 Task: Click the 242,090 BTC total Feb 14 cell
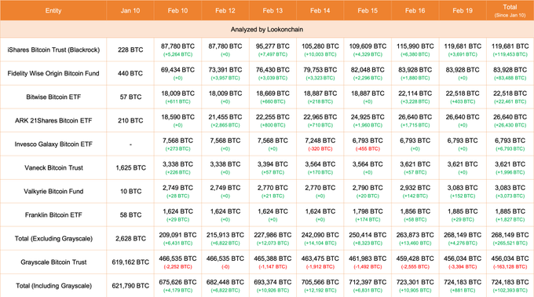[x=320, y=238]
